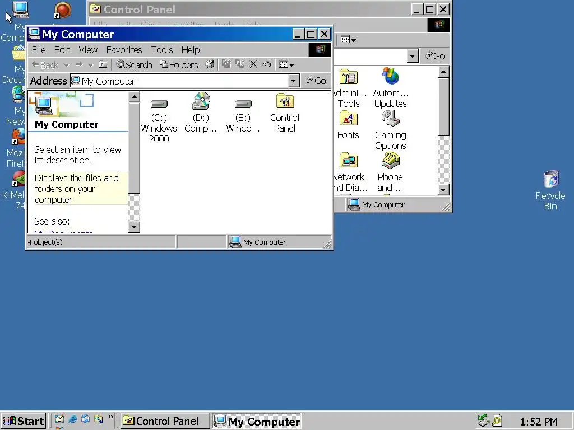This screenshot has height=430, width=574.
Task: Click Show Desktop quick launch icon
Action: click(x=59, y=419)
